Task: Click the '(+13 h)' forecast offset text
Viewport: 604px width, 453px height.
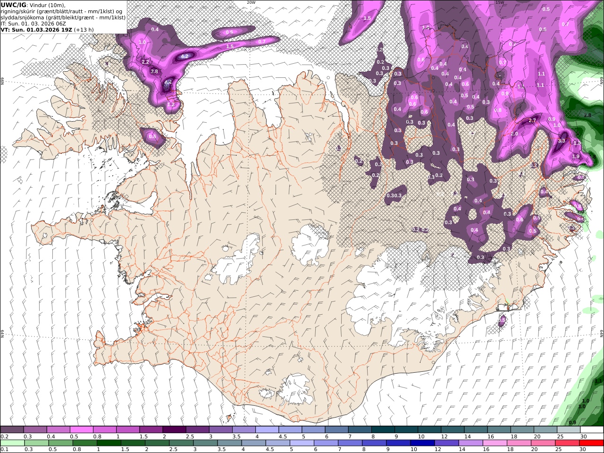Action: 84,30
